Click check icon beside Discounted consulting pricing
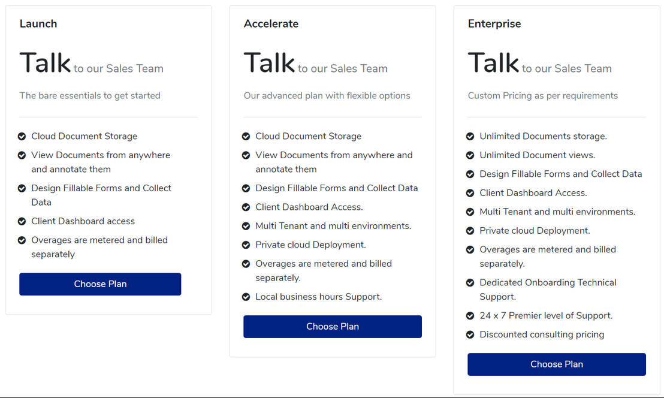664x398 pixels. tap(470, 334)
